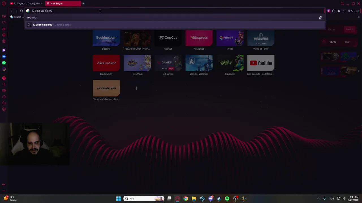Open Google Chrome from the taskbar
362x203 pixels.
186,198
